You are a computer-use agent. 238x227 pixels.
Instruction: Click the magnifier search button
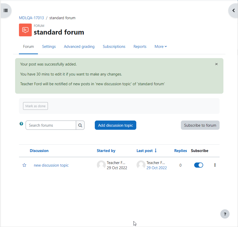tap(80, 125)
